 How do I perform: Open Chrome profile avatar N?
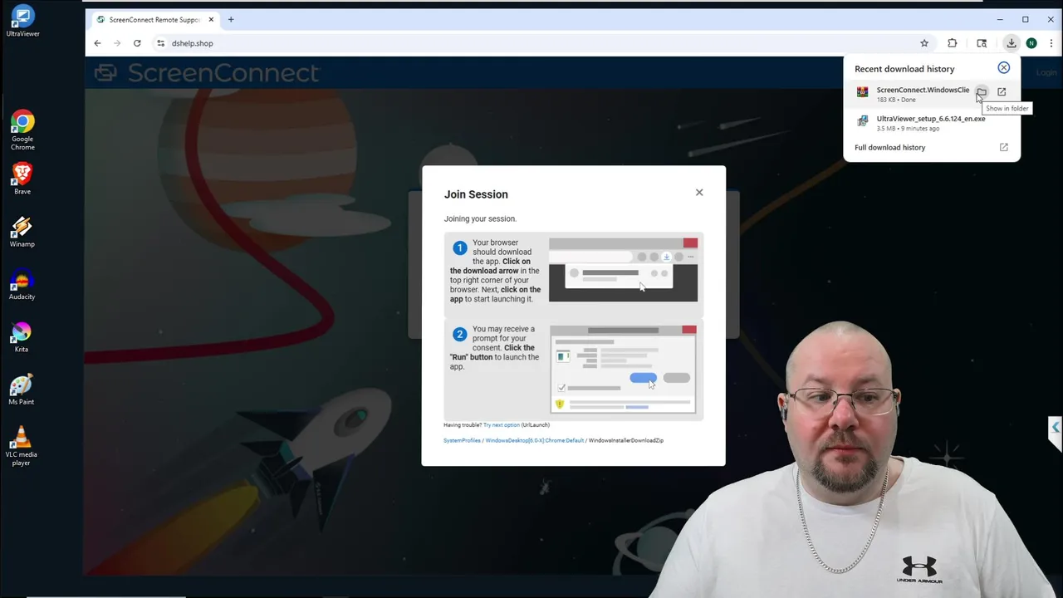(1031, 43)
